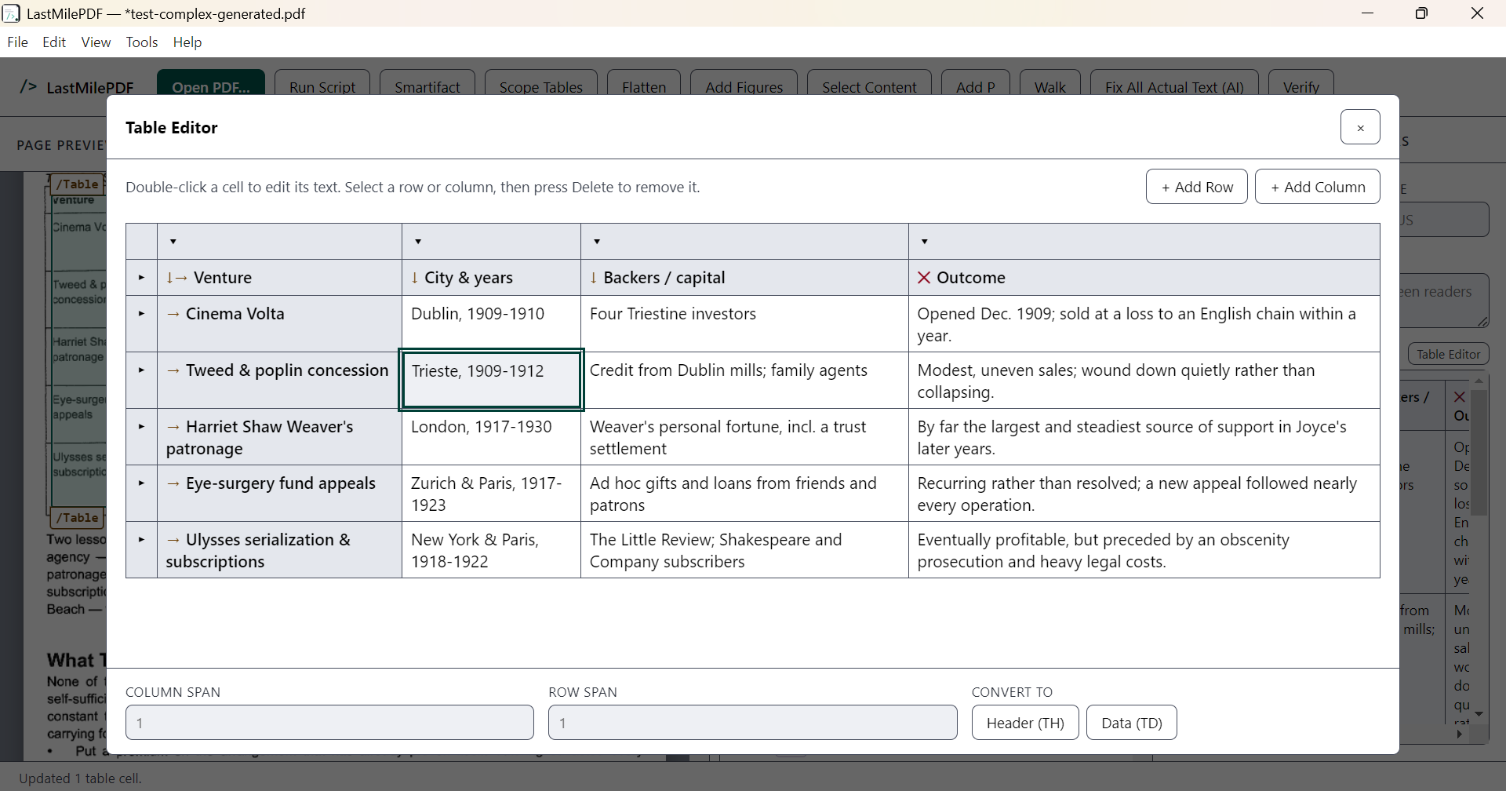Viewport: 1506px width, 791px height.
Task: Open the View menu
Action: click(96, 42)
